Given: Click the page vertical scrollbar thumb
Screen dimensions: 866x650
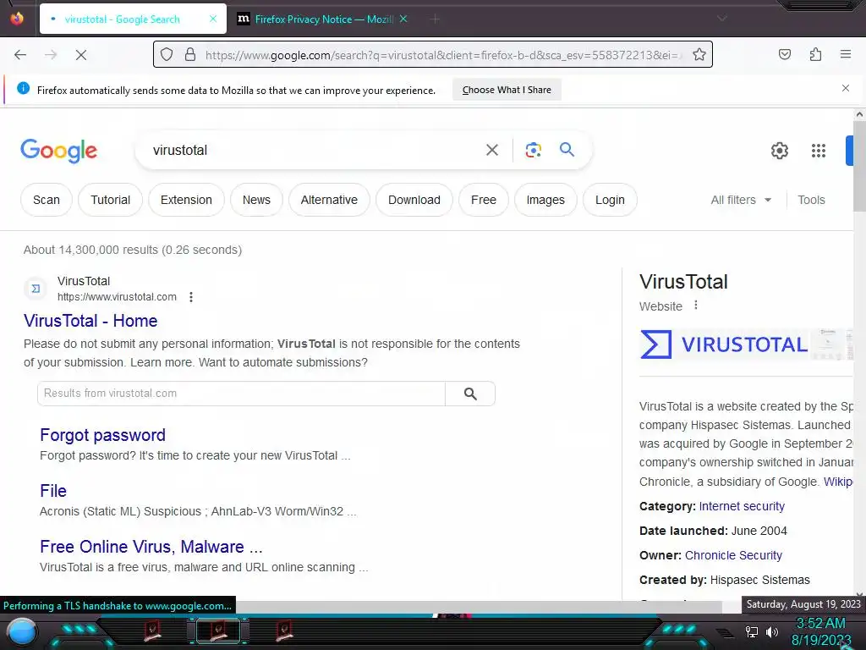Looking at the screenshot, I should click(x=859, y=166).
